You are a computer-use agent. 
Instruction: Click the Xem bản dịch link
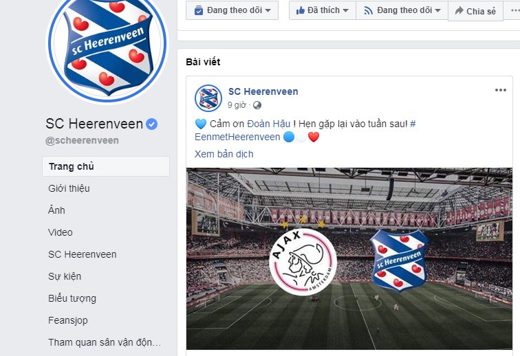click(x=224, y=154)
